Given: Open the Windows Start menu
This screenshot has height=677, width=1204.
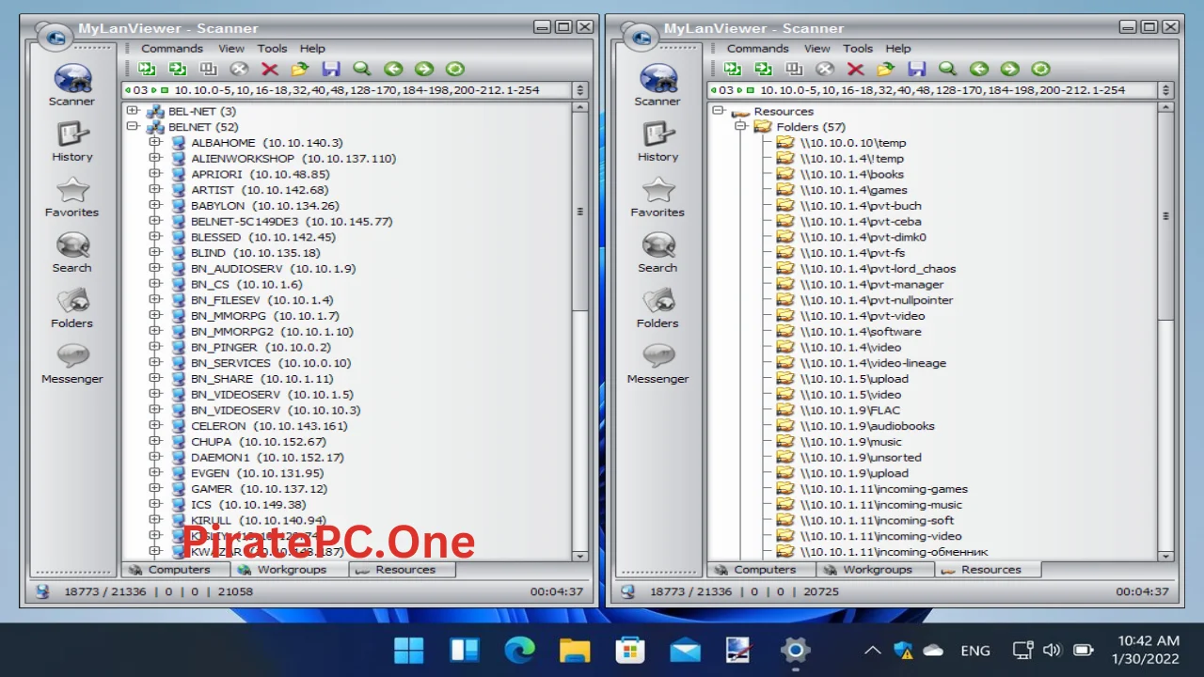Looking at the screenshot, I should tap(409, 650).
